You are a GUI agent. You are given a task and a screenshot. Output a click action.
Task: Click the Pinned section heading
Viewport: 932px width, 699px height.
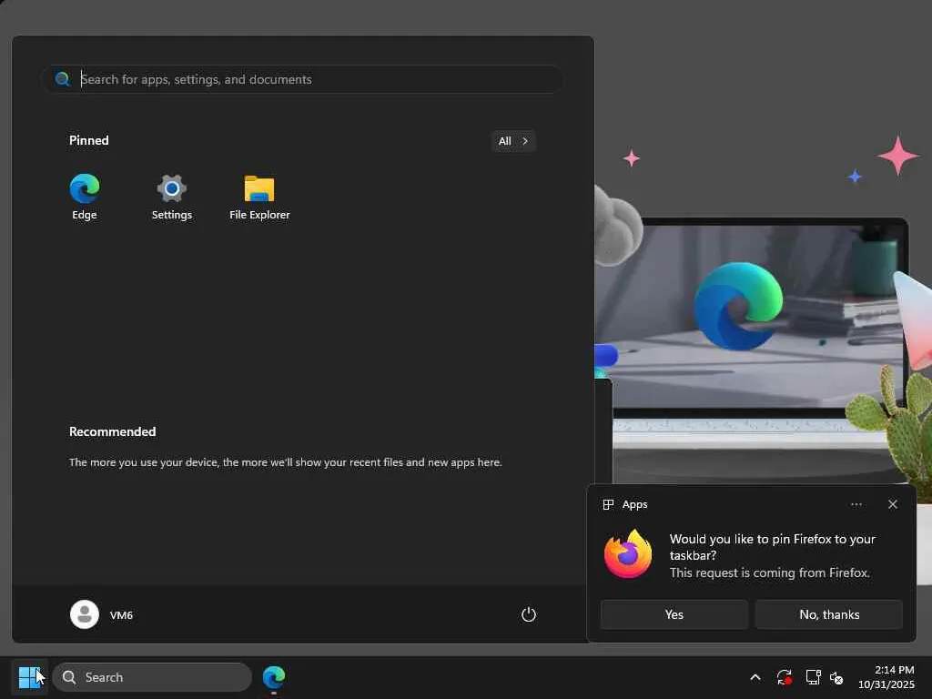pos(89,140)
